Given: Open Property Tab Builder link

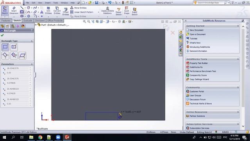Looking at the screenshot, I should pyautogui.click(x=199, y=63).
